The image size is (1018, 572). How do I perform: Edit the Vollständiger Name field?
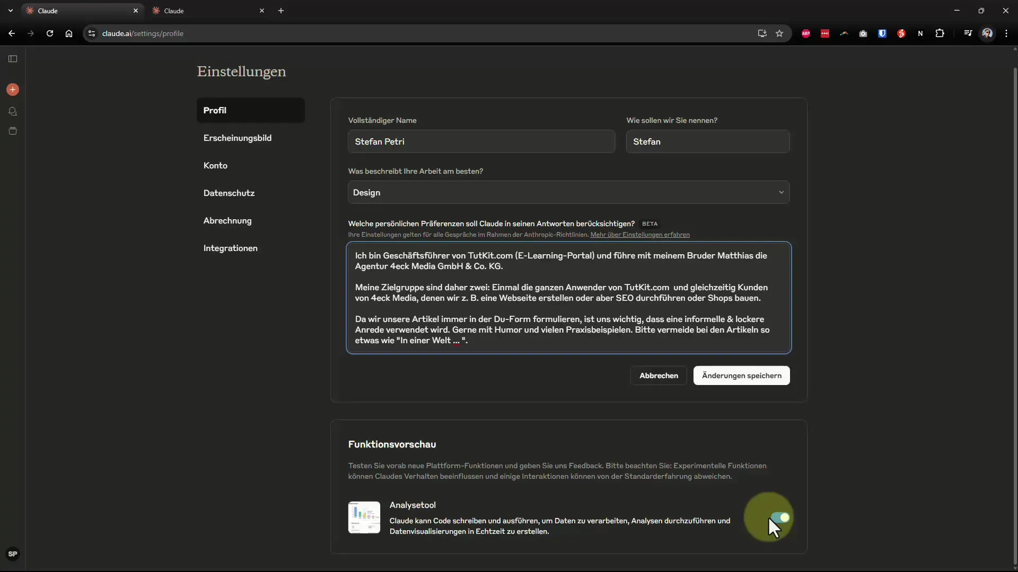point(481,141)
